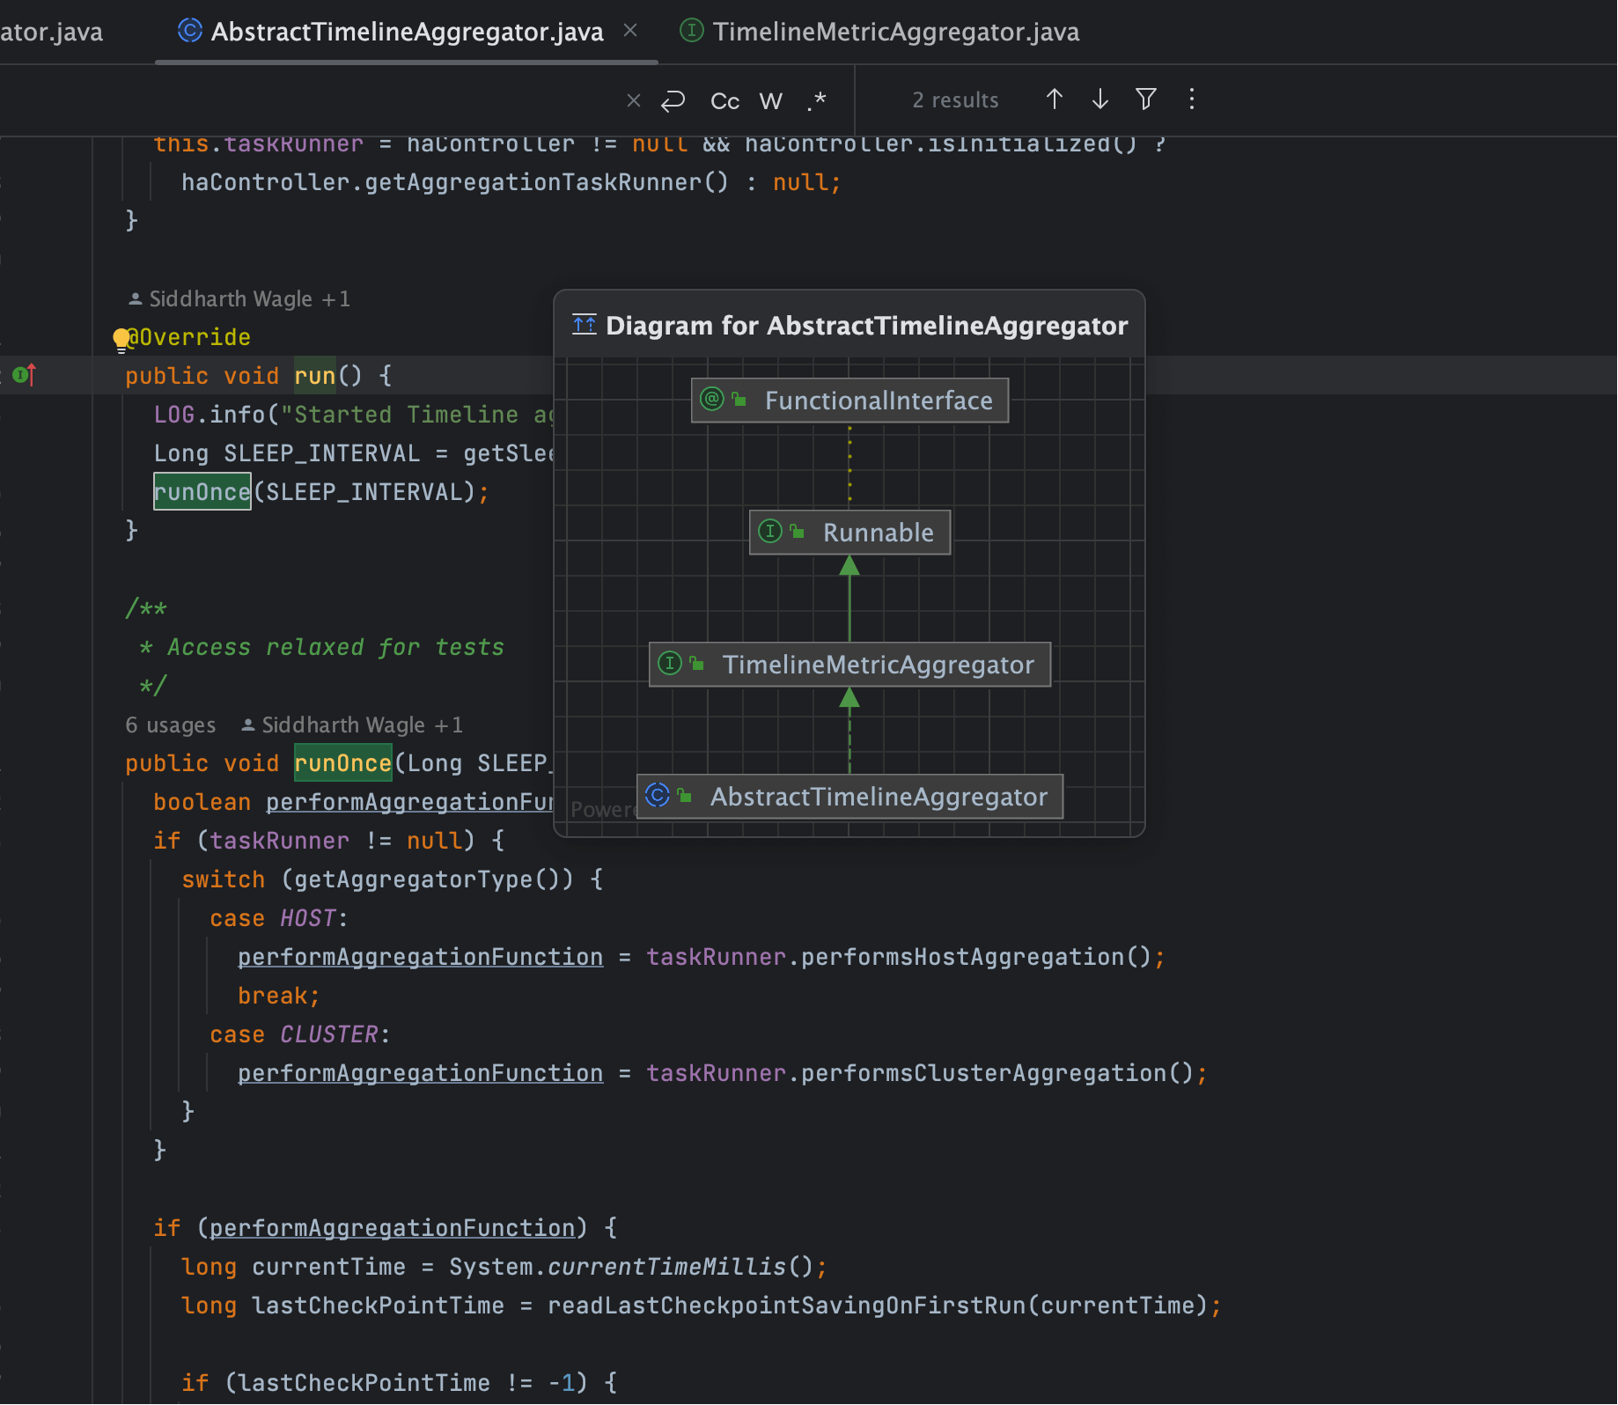Go to previous search occurrence
The width and height of the screenshot is (1618, 1405).
pyautogui.click(x=1054, y=99)
